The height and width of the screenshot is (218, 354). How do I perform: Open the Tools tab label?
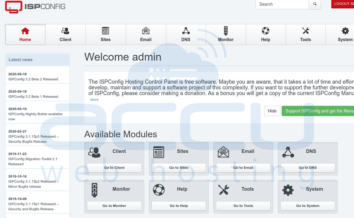click(305, 40)
